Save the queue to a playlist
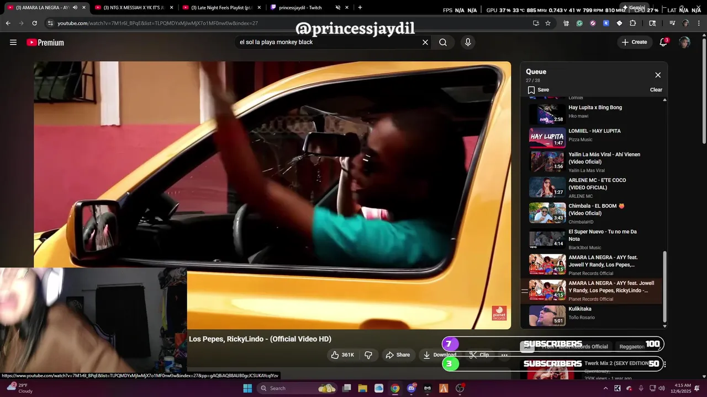Screen dimensions: 707x397 (x=538, y=90)
